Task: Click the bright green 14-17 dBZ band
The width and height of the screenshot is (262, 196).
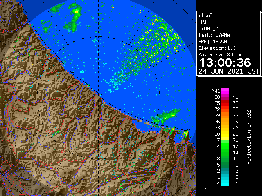Action: (225, 146)
